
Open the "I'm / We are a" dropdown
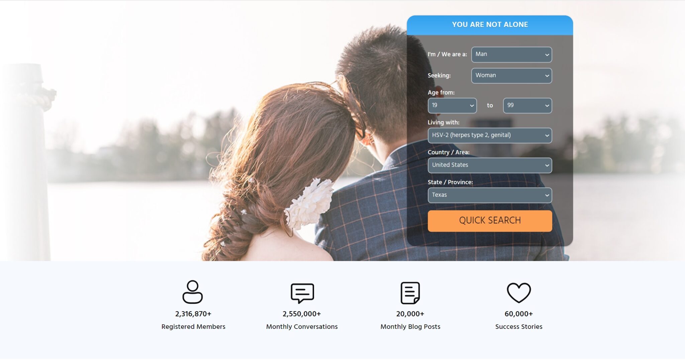(511, 54)
